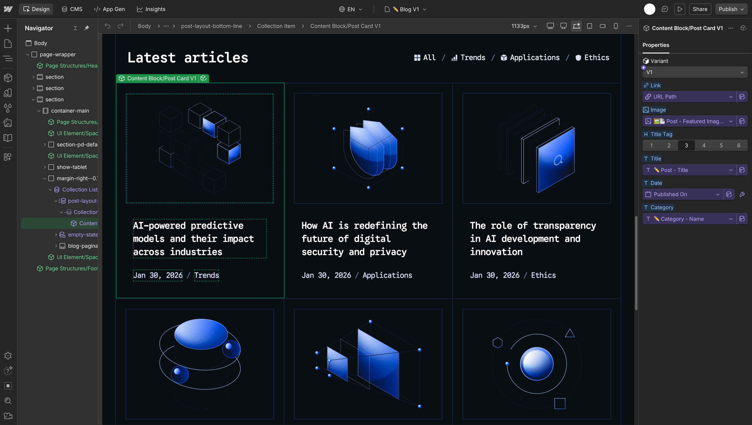Open the Add Elements panel
Screen dimensions: 752x425
(8, 28)
